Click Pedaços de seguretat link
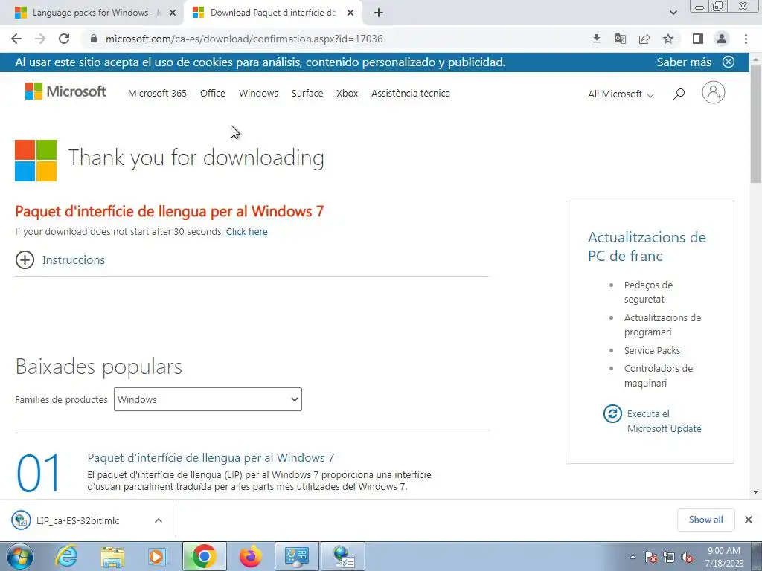The width and height of the screenshot is (762, 571). (x=648, y=291)
